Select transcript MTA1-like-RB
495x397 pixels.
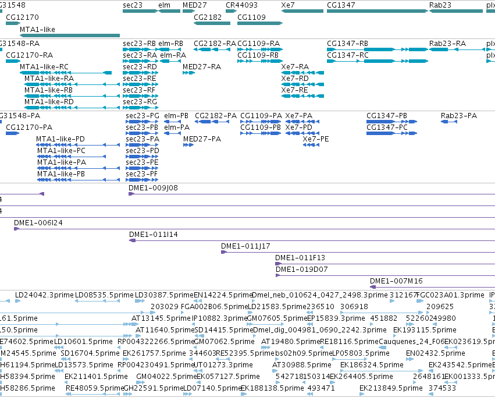pos(72,96)
